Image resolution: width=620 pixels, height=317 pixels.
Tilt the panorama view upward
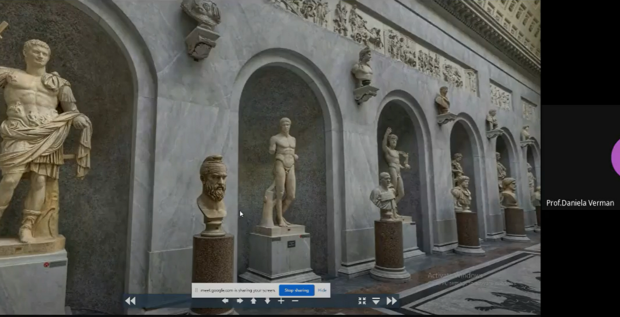[253, 301]
